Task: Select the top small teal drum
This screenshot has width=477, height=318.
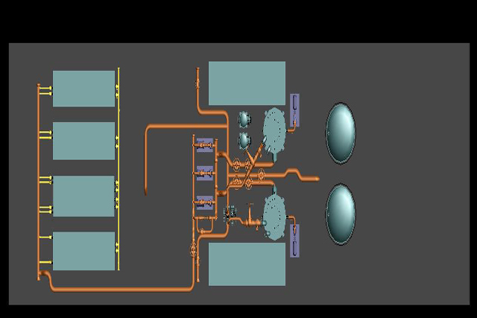Action: pos(244,119)
